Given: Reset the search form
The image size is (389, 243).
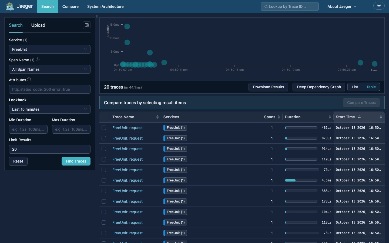Looking at the screenshot, I should (18, 161).
